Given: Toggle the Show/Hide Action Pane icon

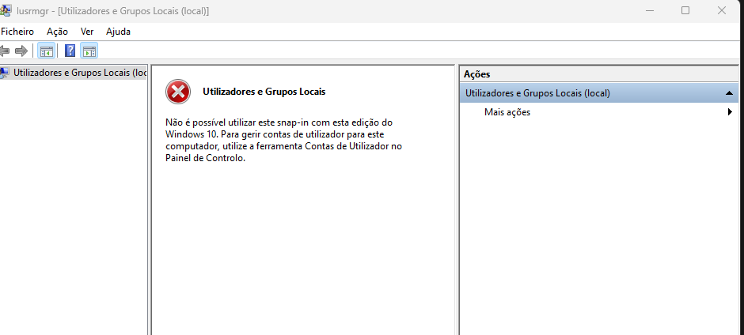Looking at the screenshot, I should click(89, 51).
